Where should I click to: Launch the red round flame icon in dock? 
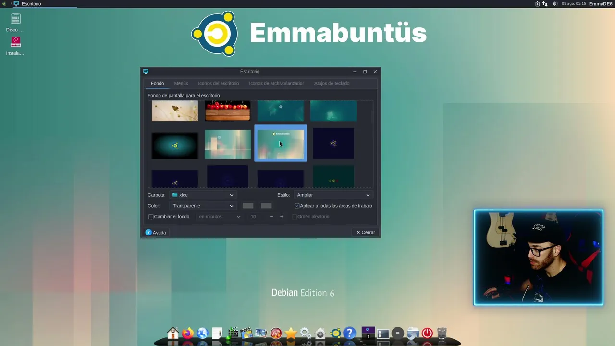click(x=276, y=333)
